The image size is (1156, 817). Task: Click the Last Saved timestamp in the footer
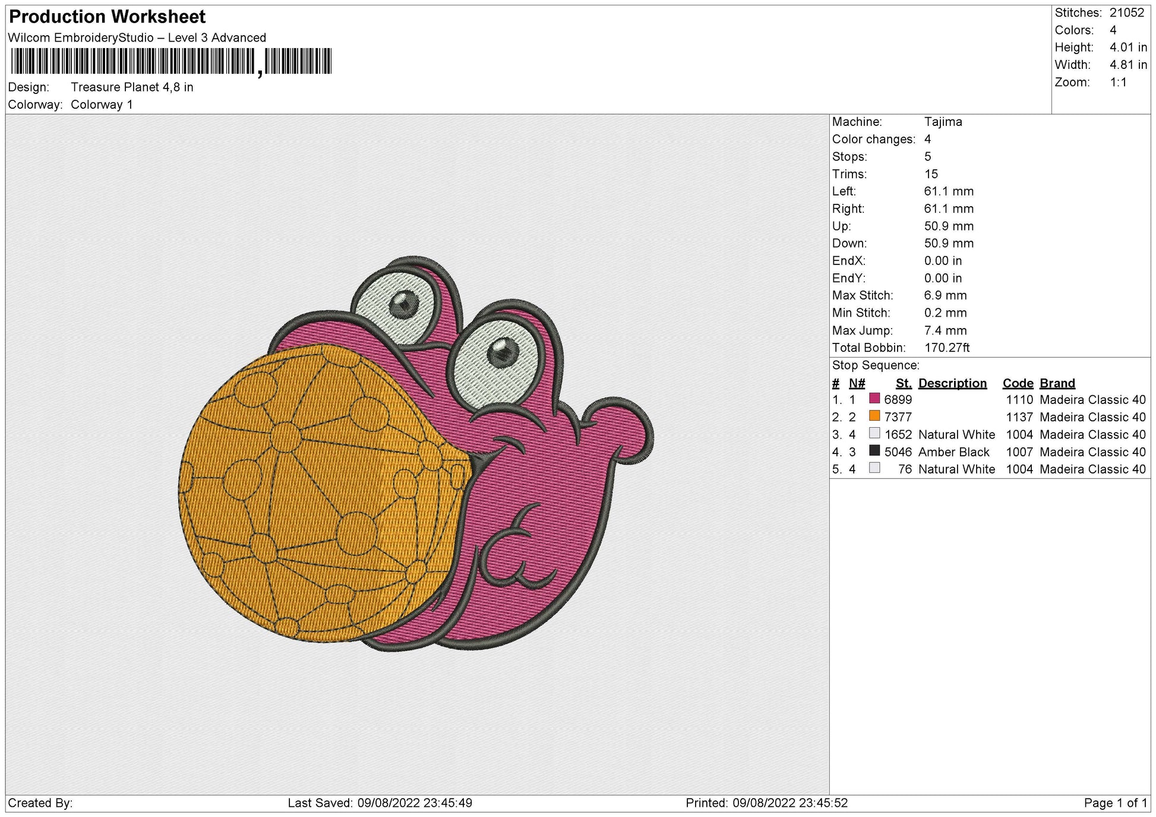click(x=380, y=803)
